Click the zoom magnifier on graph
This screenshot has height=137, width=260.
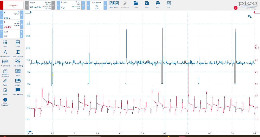click(x=250, y=16)
